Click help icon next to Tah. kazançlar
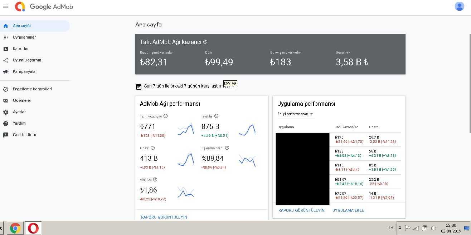Image resolution: width=471 pixels, height=235 pixels. point(166,116)
